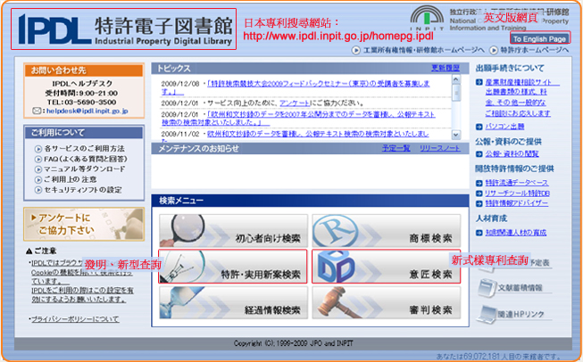Click the document icon beside 文献蓄積情報

click(x=487, y=288)
